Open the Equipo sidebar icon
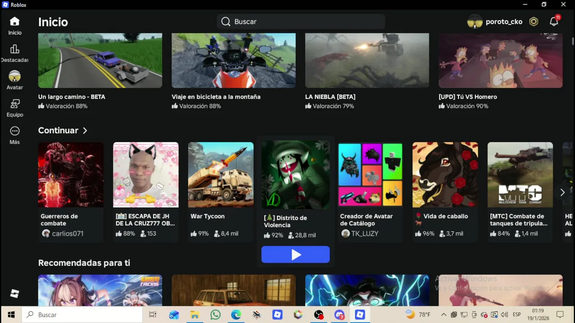 point(14,104)
